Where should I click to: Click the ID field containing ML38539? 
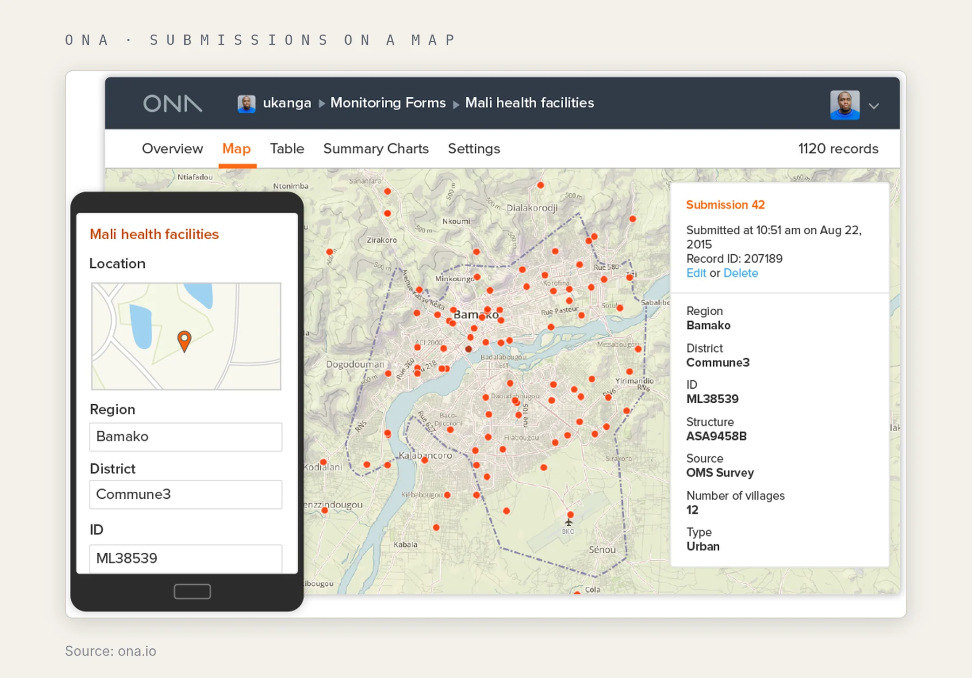[x=186, y=558]
